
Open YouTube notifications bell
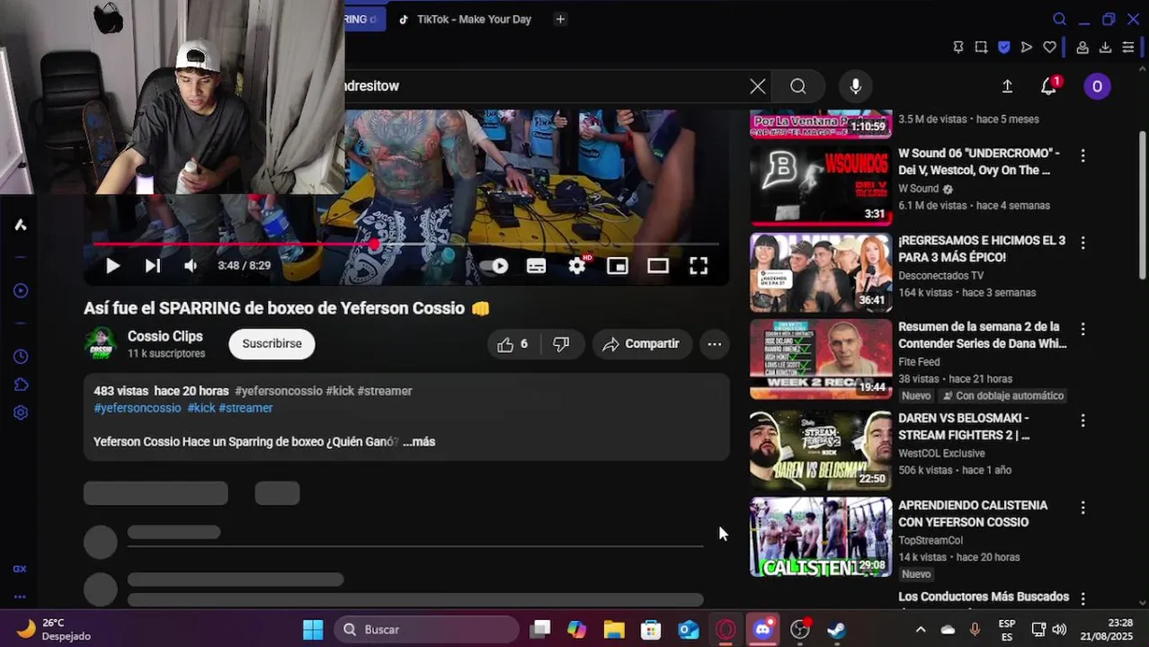coord(1049,86)
